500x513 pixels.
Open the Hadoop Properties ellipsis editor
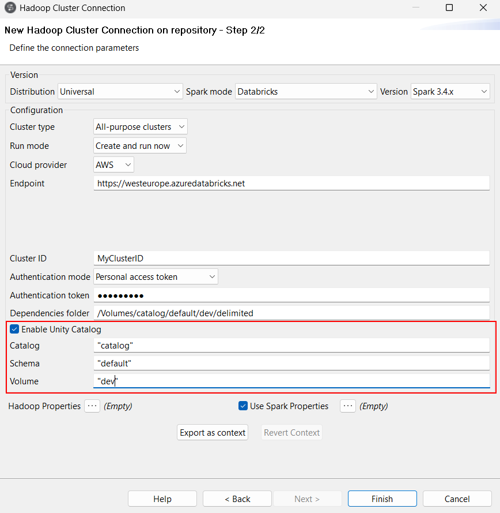coord(92,406)
